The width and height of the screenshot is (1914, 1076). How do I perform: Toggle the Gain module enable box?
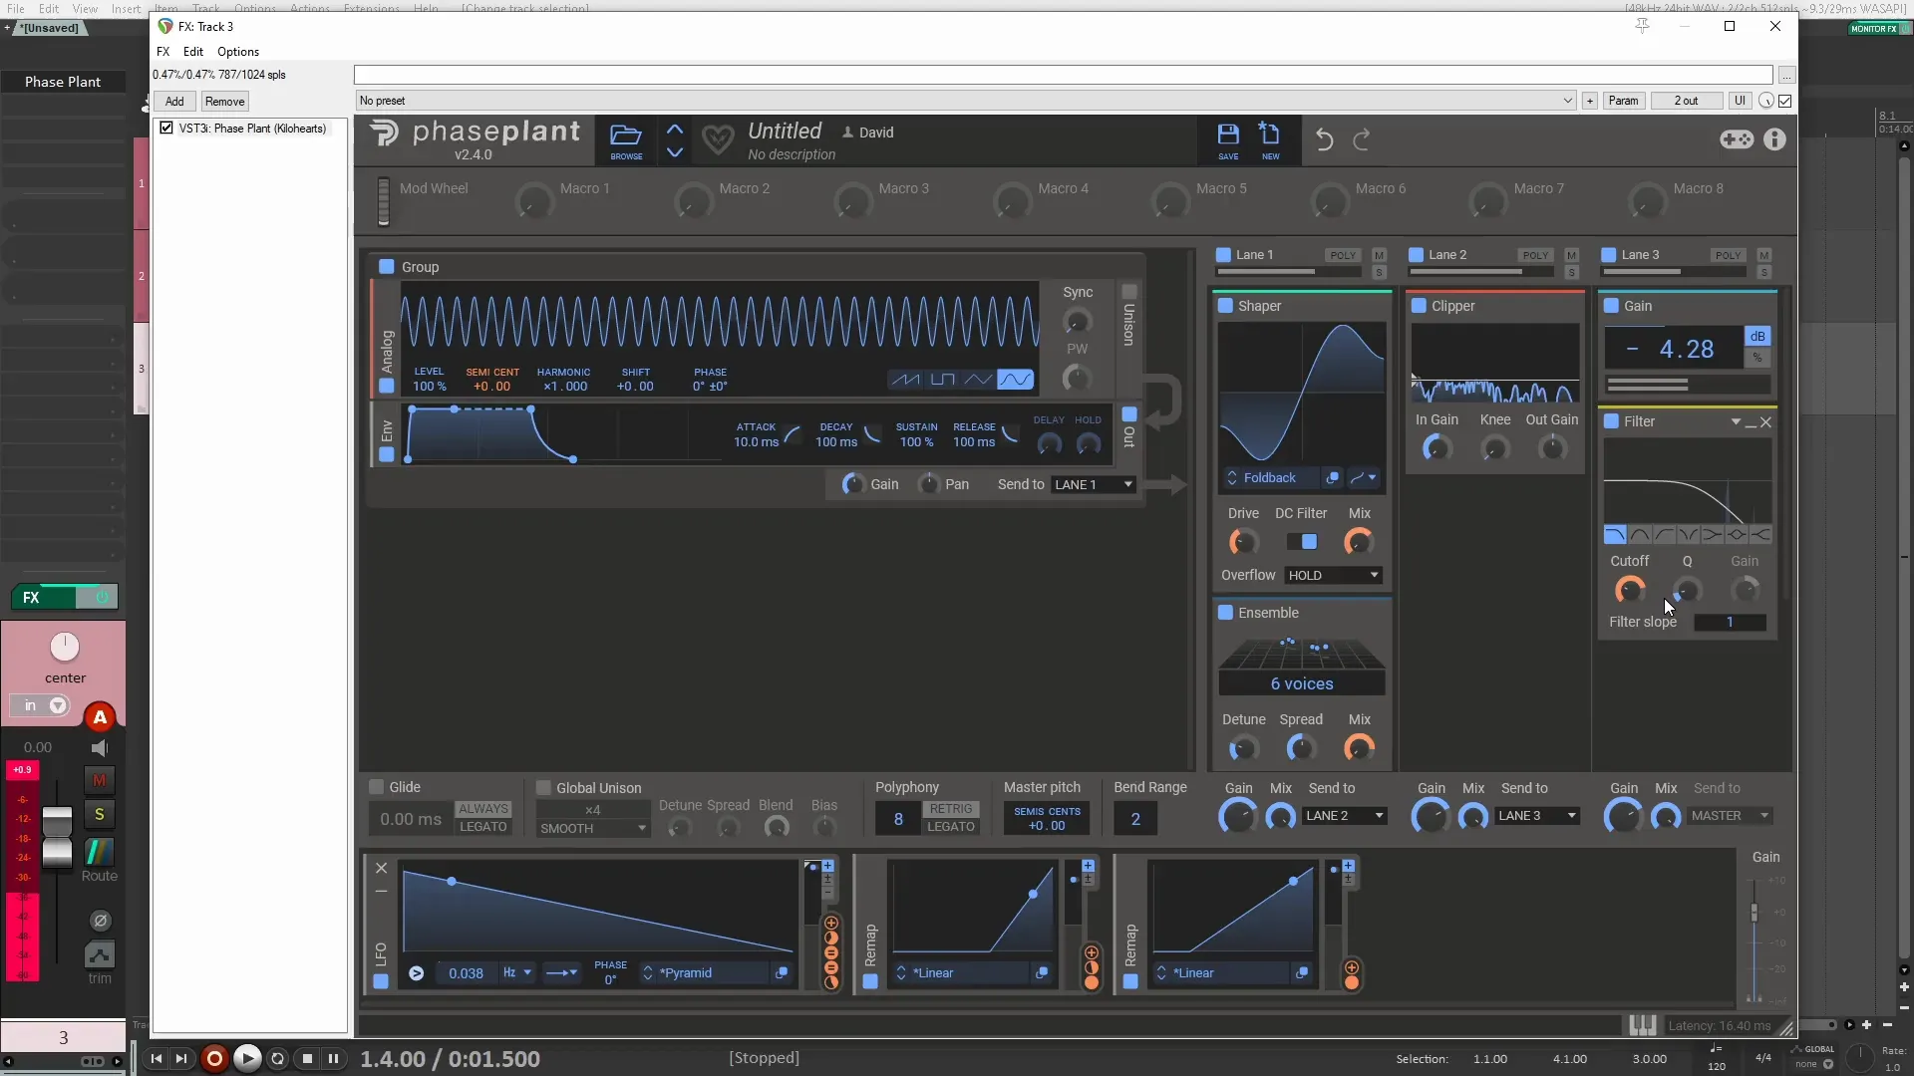pos(1611,306)
